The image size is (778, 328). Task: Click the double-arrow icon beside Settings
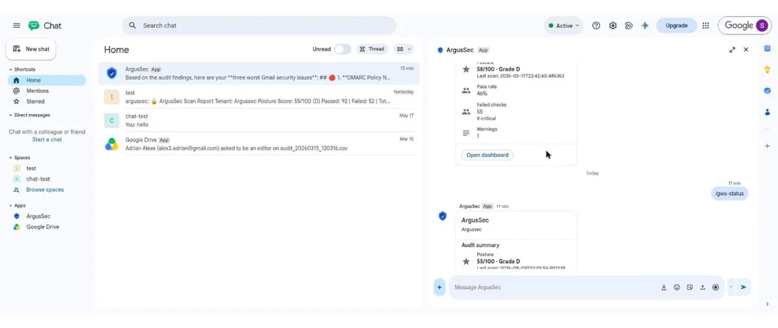click(x=628, y=26)
